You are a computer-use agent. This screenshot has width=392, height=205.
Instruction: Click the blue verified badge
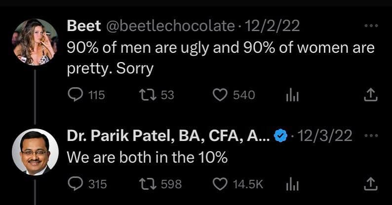coord(281,137)
